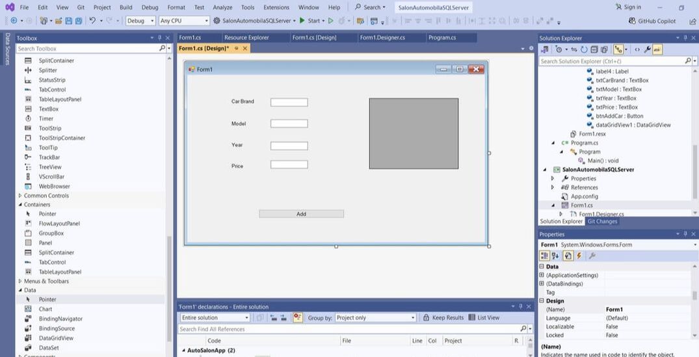Screen dimensions: 699x357
Task: Click Collapse All in Solution Explorer toolbar
Action: click(x=594, y=49)
